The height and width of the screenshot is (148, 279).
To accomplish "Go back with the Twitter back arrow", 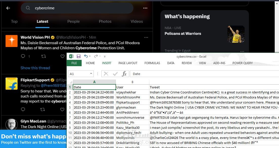I will [x=8, y=8].
